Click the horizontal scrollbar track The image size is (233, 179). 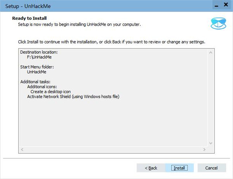[113, 149]
